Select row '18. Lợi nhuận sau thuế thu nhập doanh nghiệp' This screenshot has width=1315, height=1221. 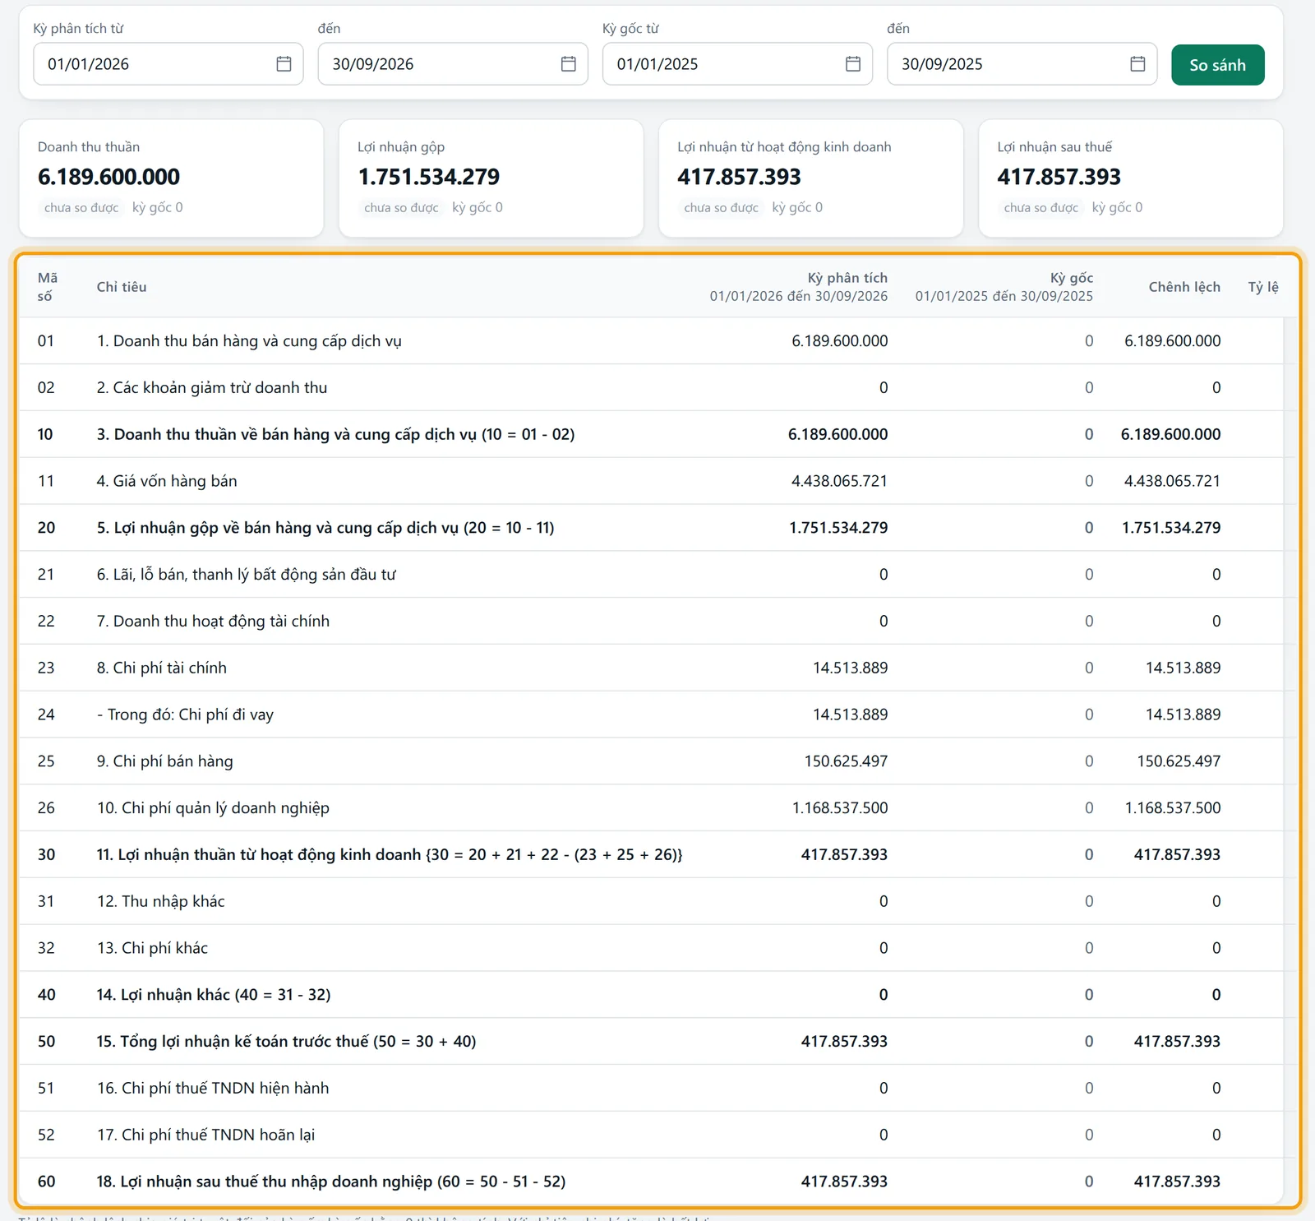click(650, 1182)
